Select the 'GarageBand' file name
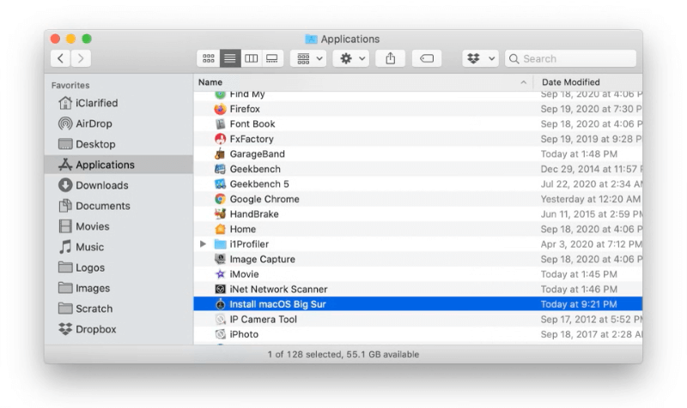 [x=257, y=154]
